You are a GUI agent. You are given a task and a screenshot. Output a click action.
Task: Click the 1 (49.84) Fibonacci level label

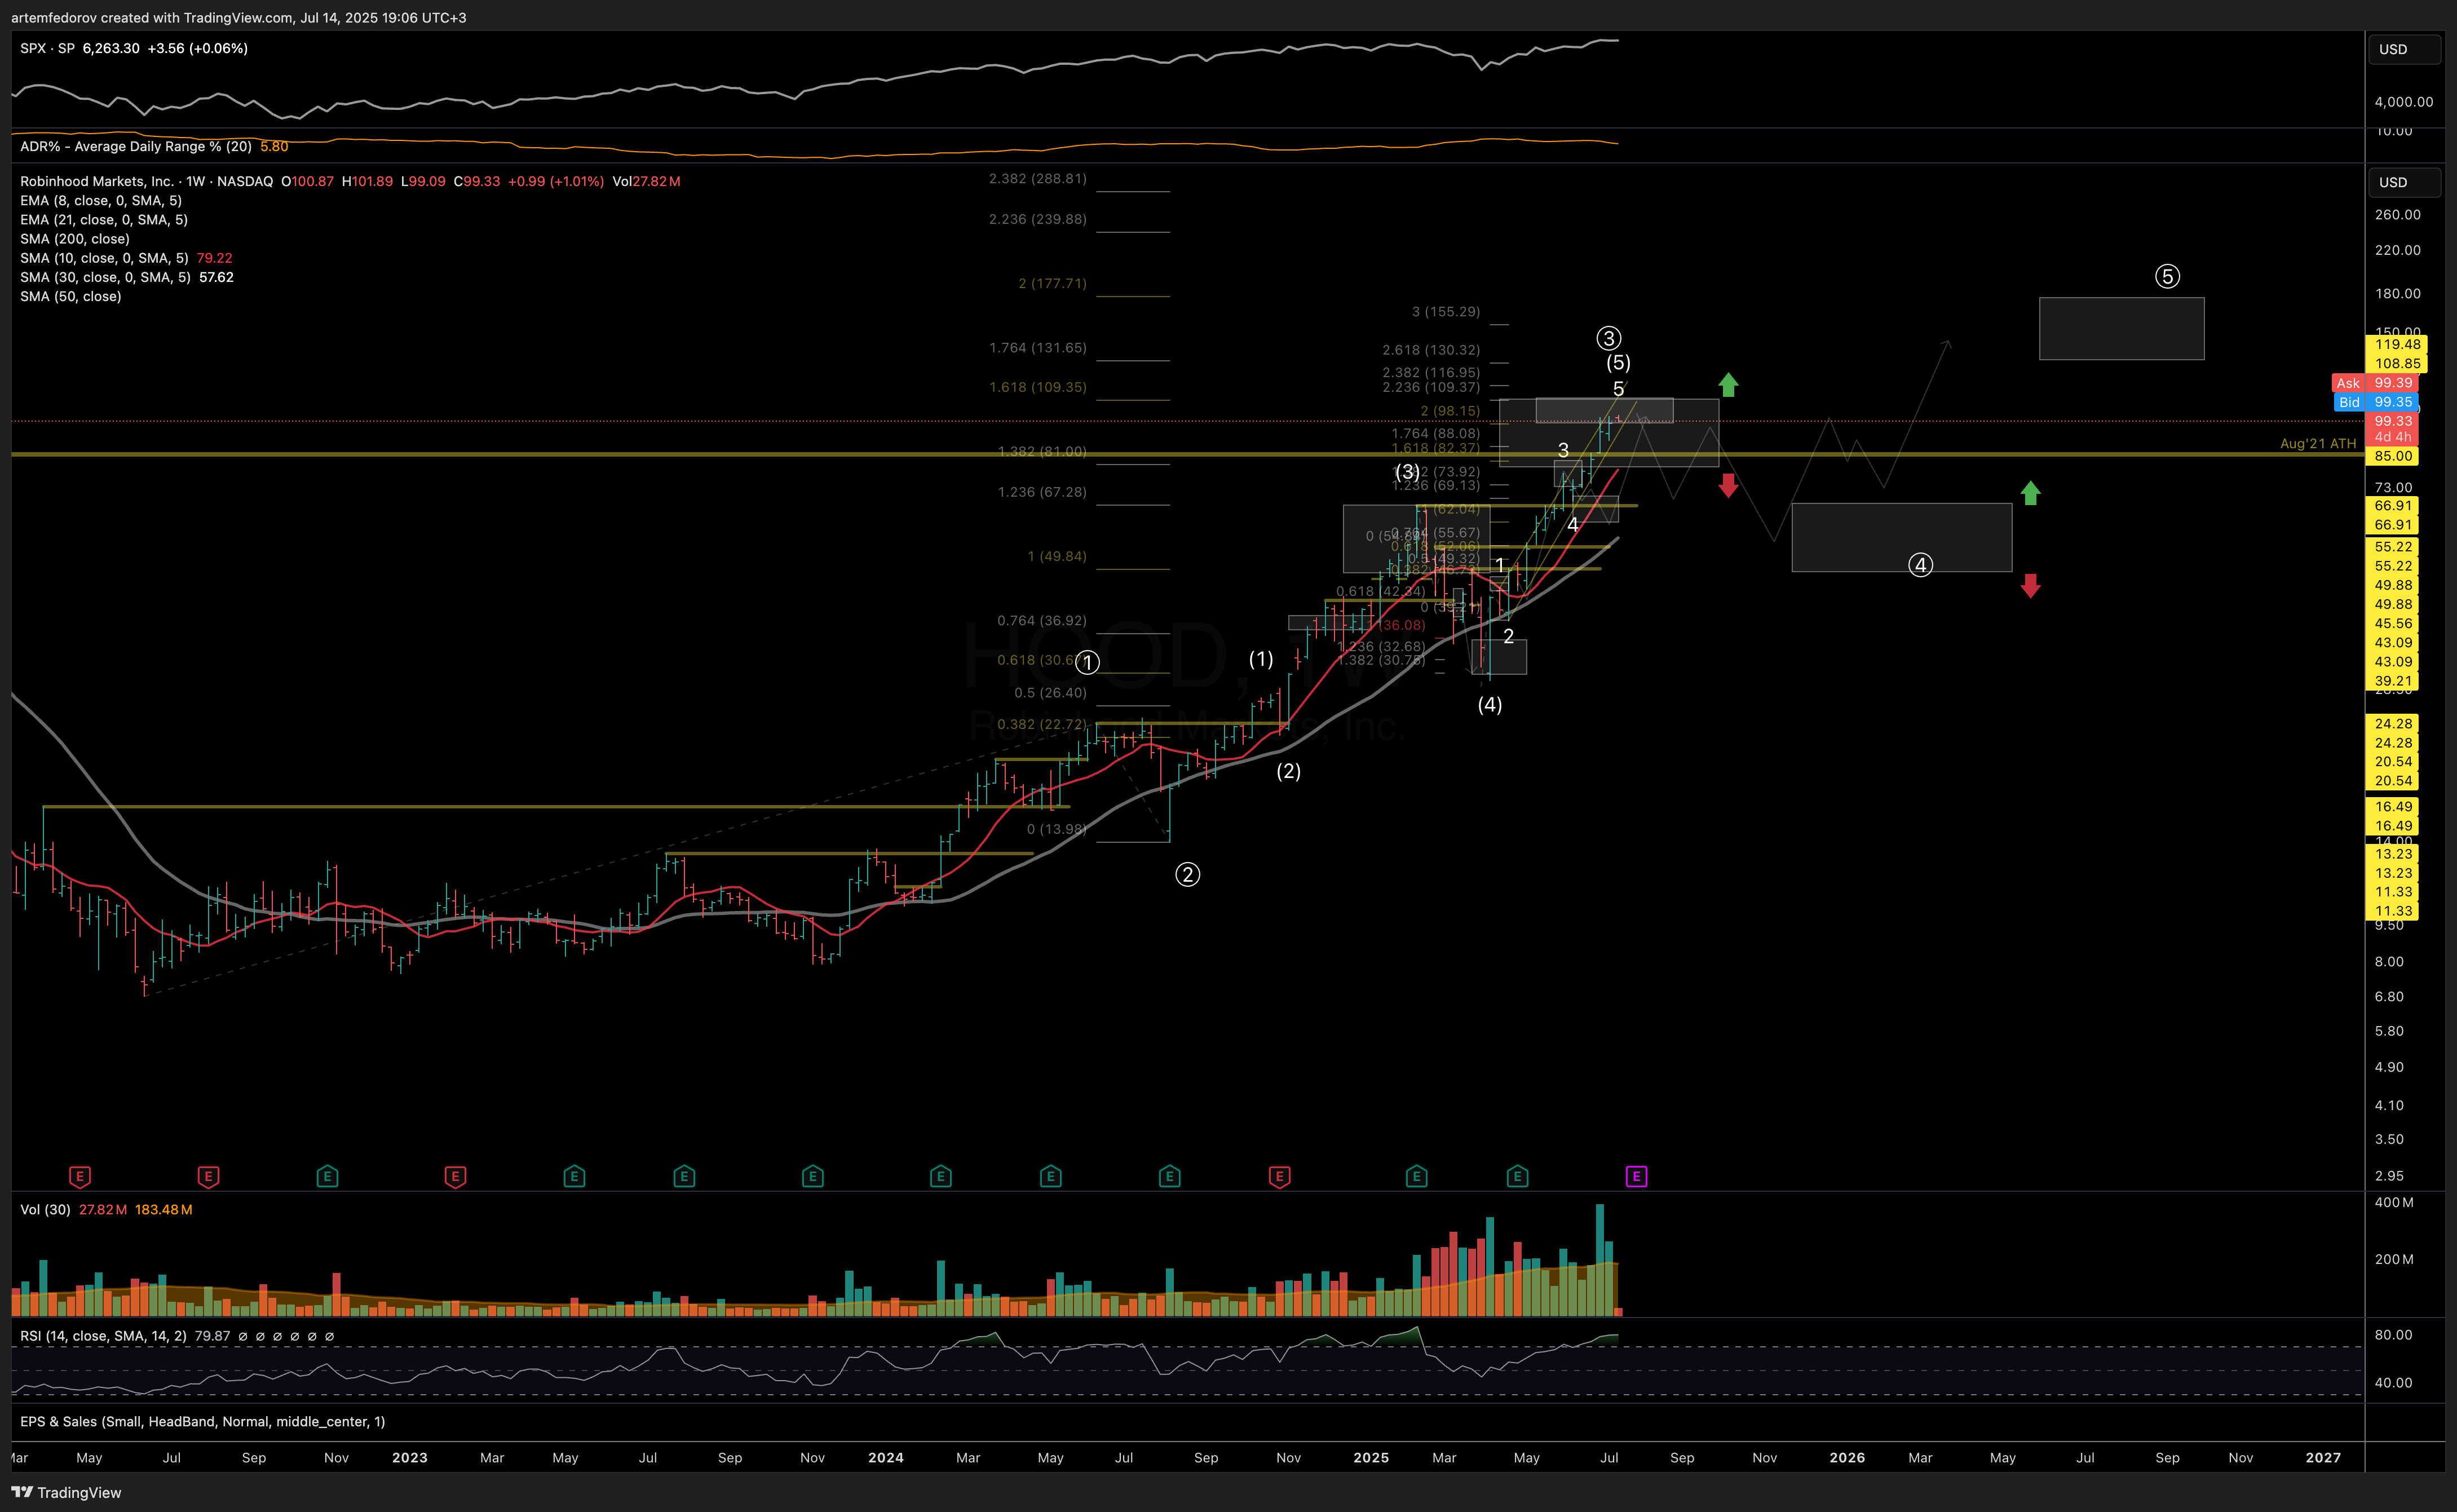click(1057, 556)
